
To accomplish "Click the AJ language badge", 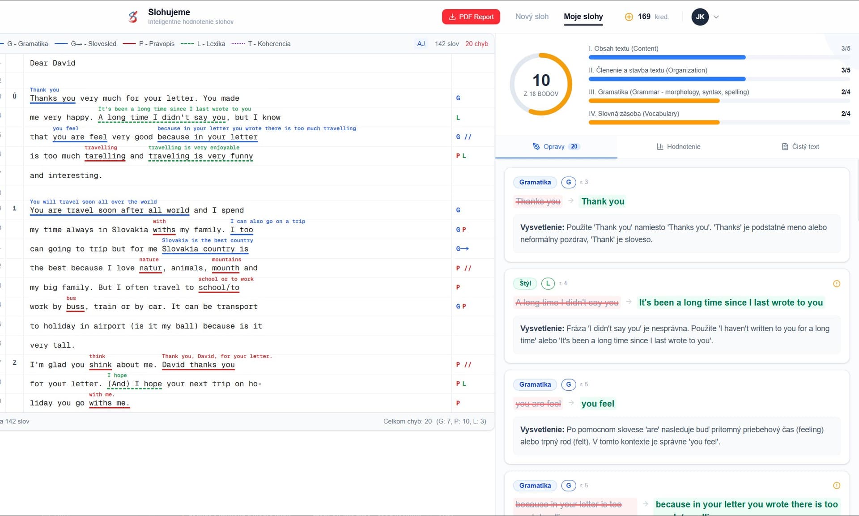I will [x=421, y=44].
